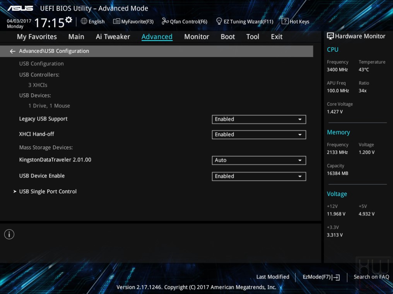Switch to the Main tab
Viewport: 393px width, 294px height.
[x=76, y=37]
